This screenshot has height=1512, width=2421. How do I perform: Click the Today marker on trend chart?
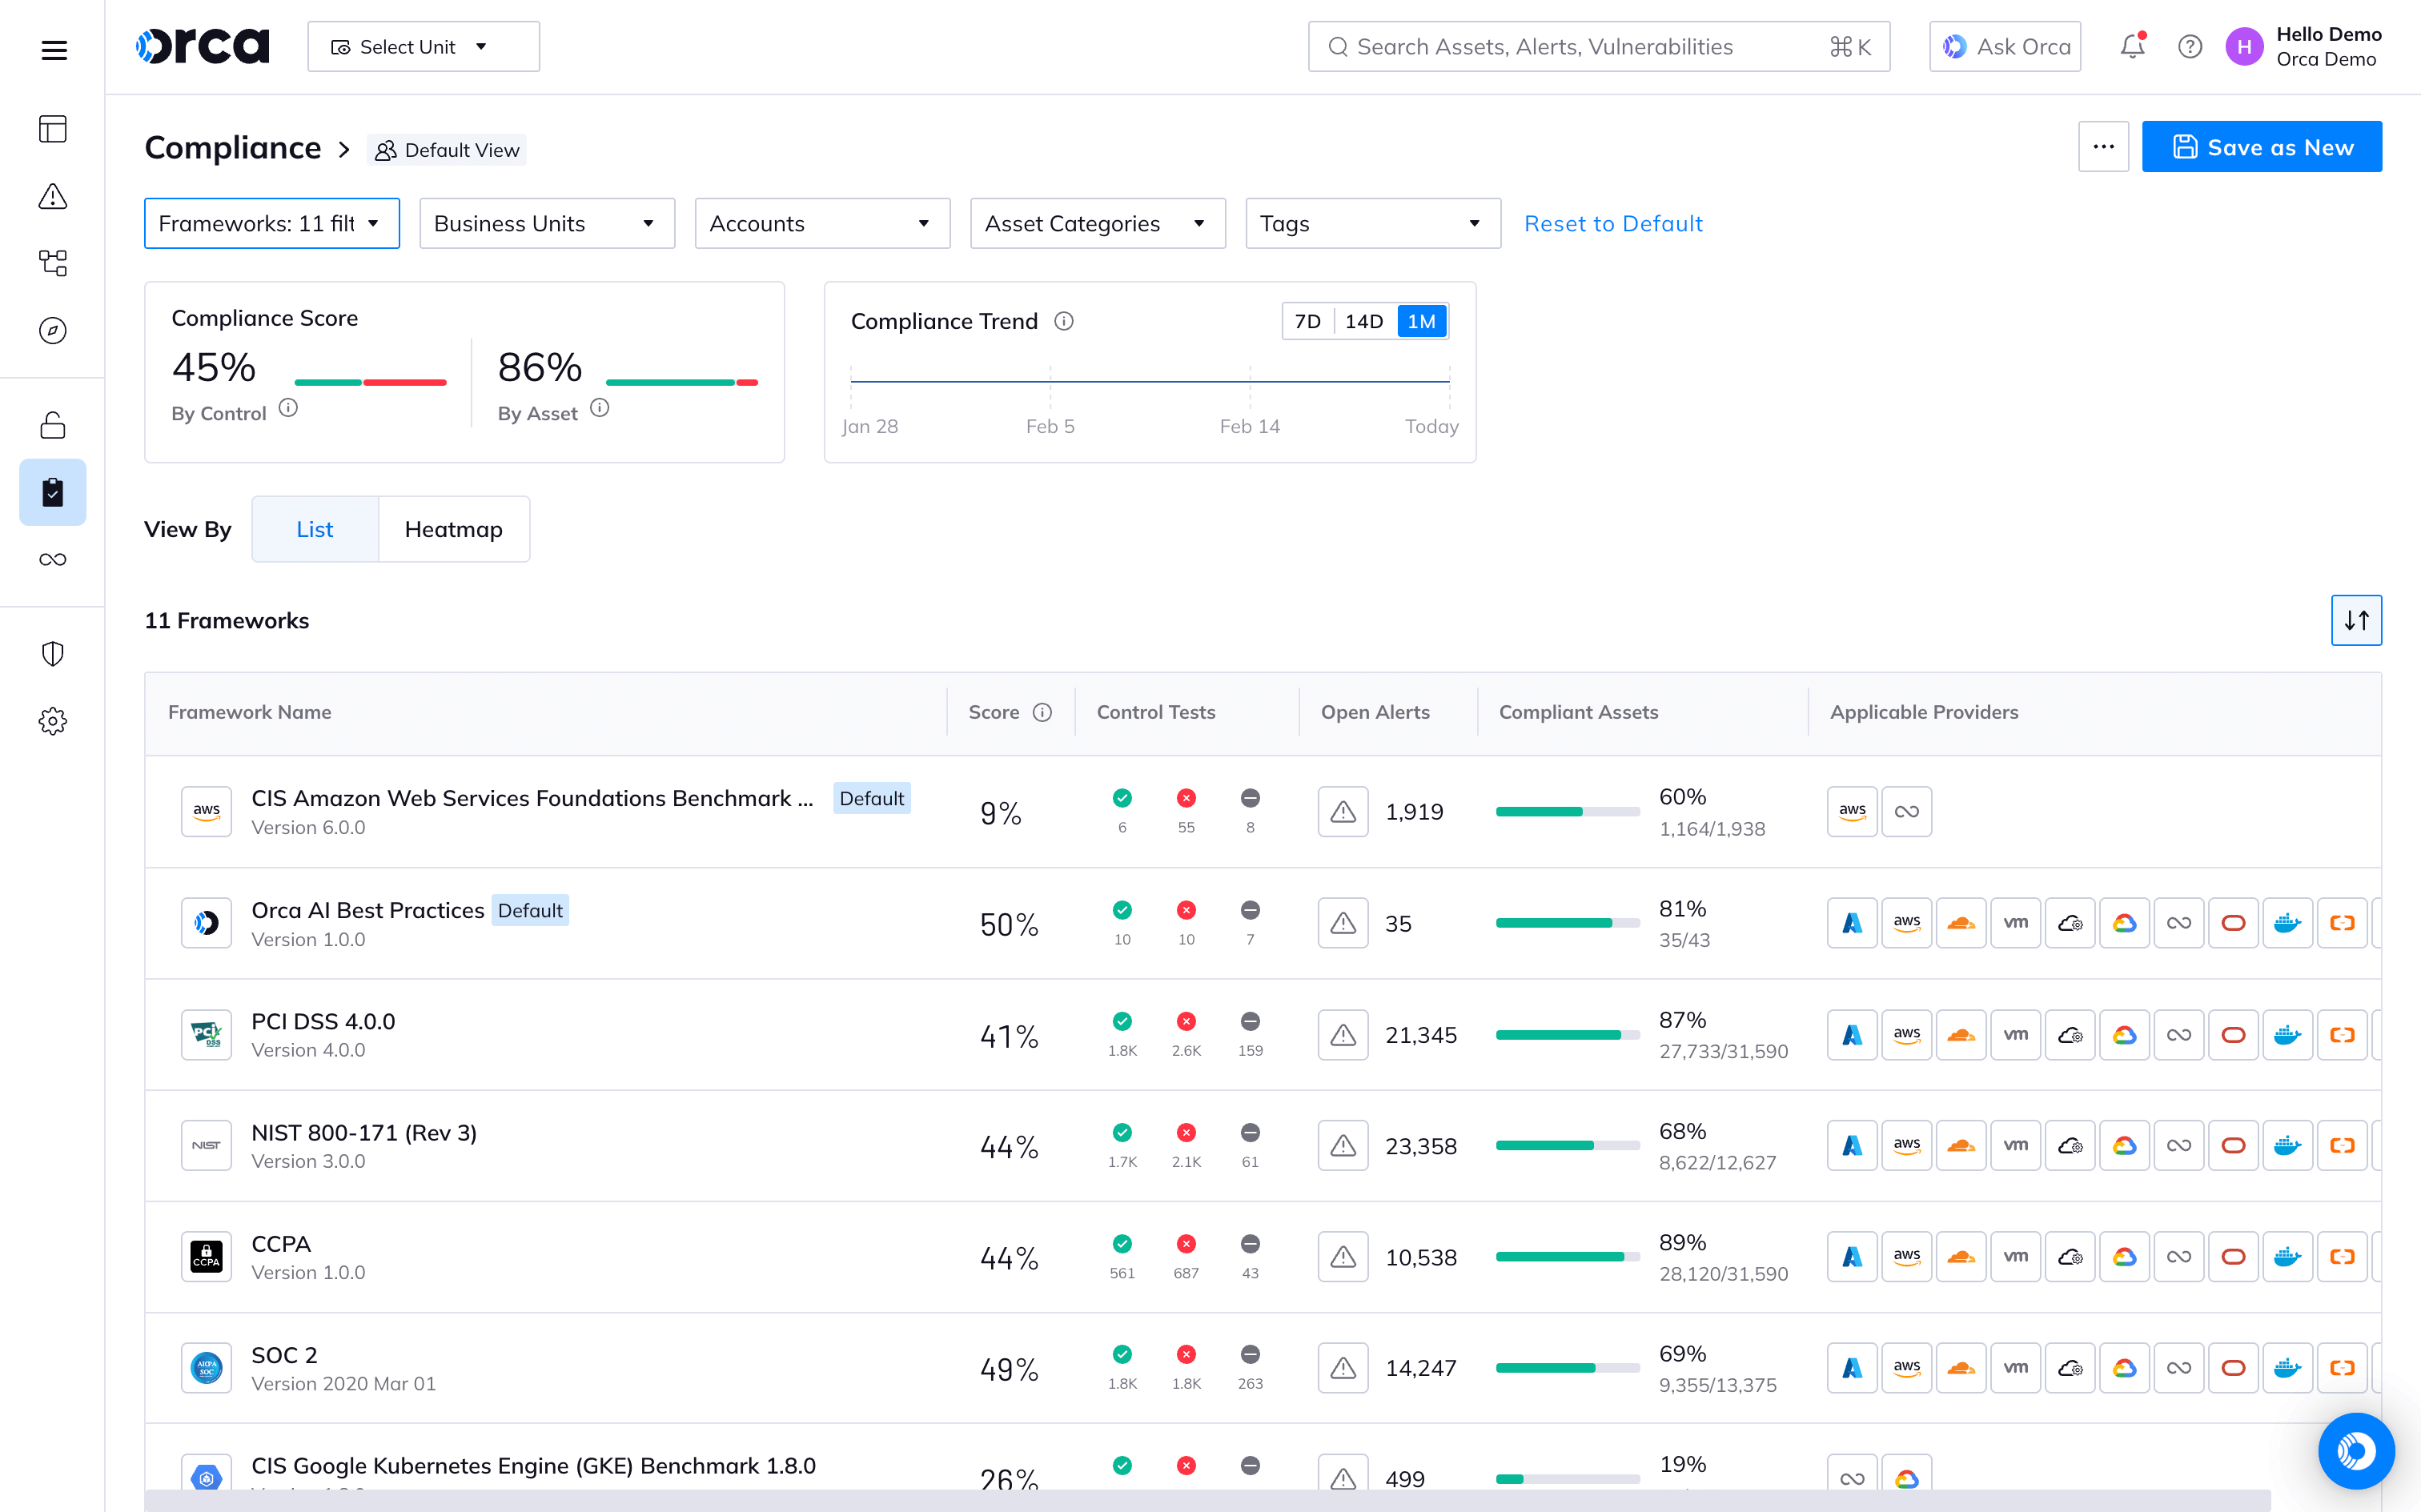click(x=1431, y=426)
